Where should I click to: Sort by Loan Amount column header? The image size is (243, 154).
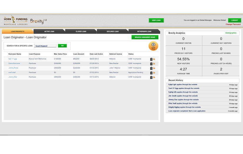tap(79, 54)
